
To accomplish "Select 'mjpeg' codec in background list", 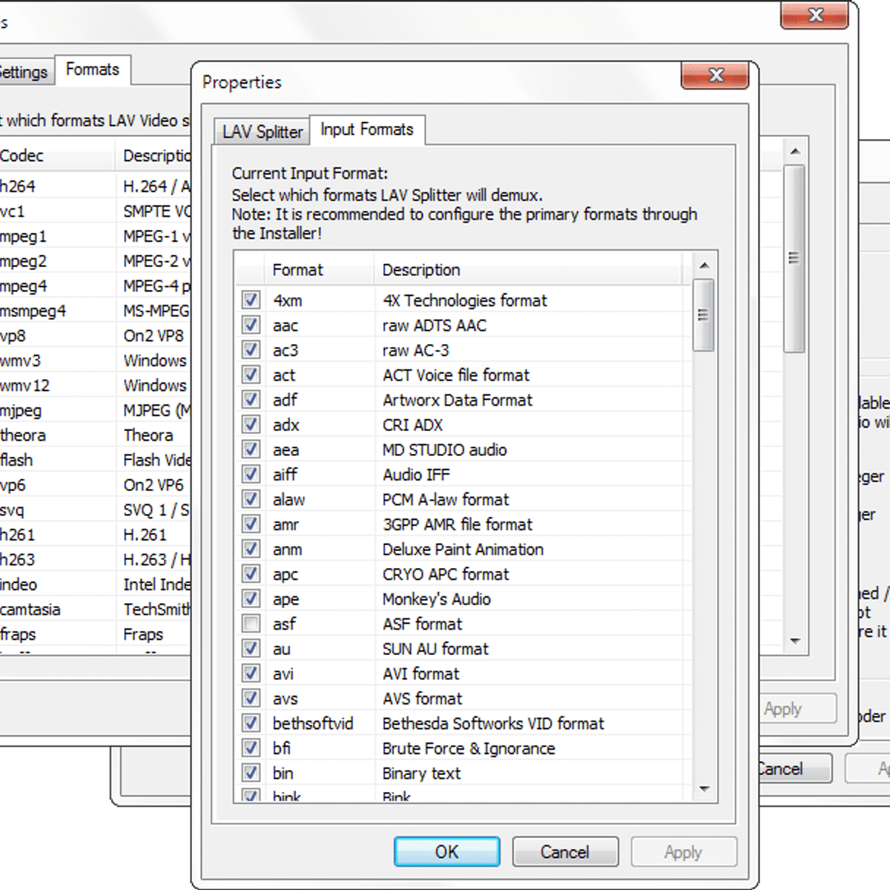I will click(21, 411).
